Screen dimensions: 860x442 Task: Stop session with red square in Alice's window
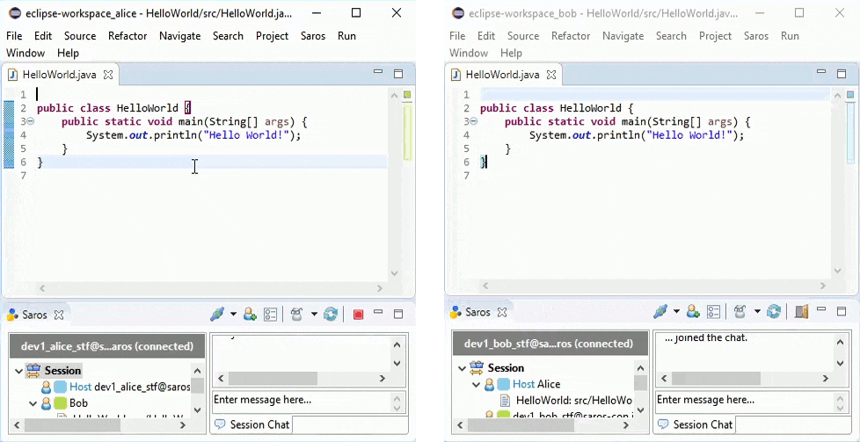coord(358,315)
